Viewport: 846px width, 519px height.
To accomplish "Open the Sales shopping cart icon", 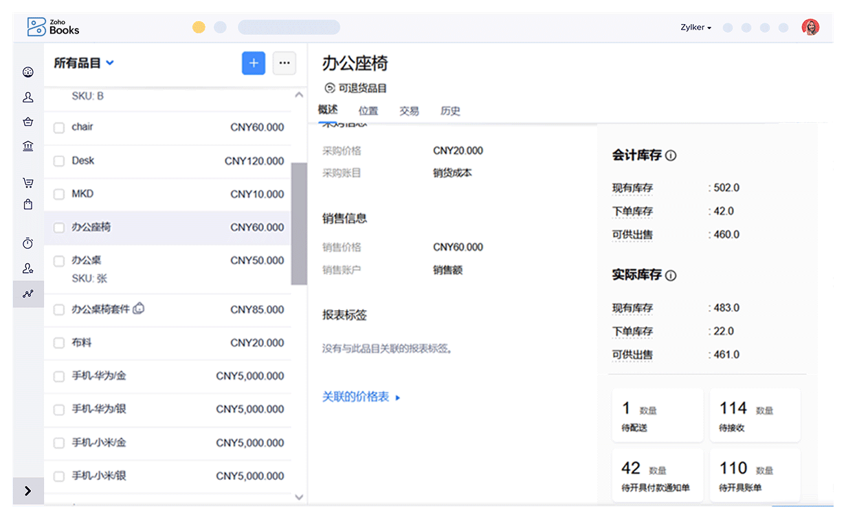I will point(28,183).
